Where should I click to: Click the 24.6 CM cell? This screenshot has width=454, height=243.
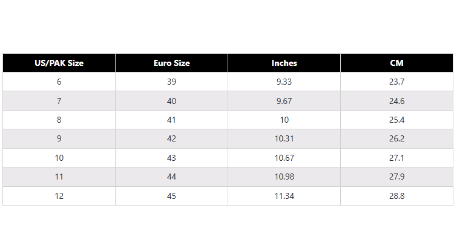tap(396, 101)
